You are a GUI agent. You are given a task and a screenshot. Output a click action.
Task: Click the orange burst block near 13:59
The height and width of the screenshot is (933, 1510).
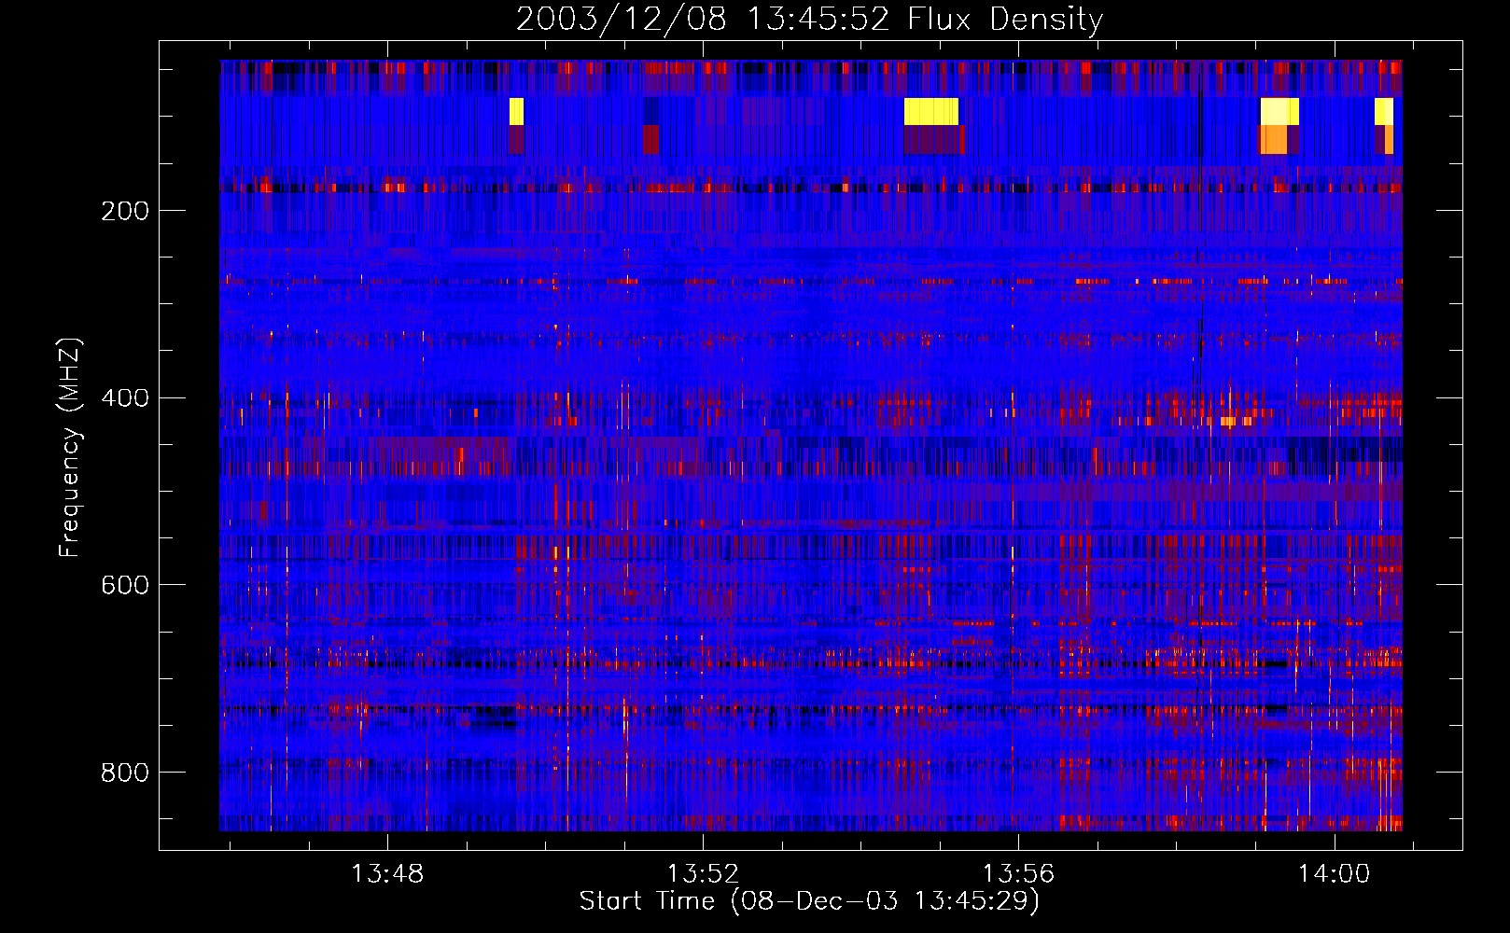(1274, 140)
